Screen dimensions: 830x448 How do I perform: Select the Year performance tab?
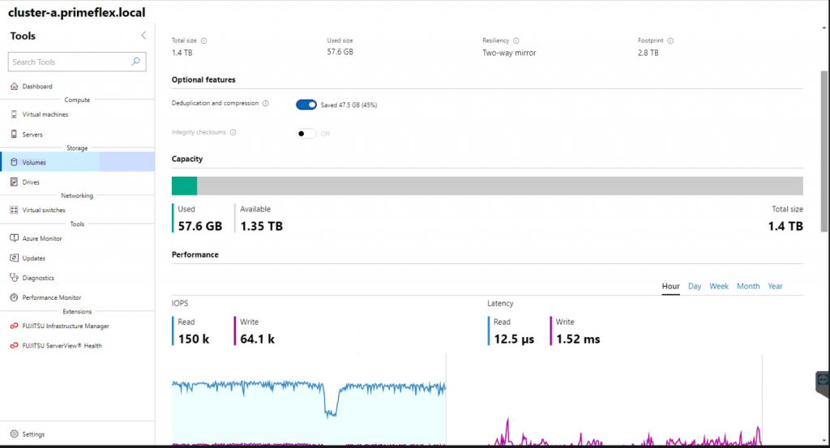[x=775, y=286]
